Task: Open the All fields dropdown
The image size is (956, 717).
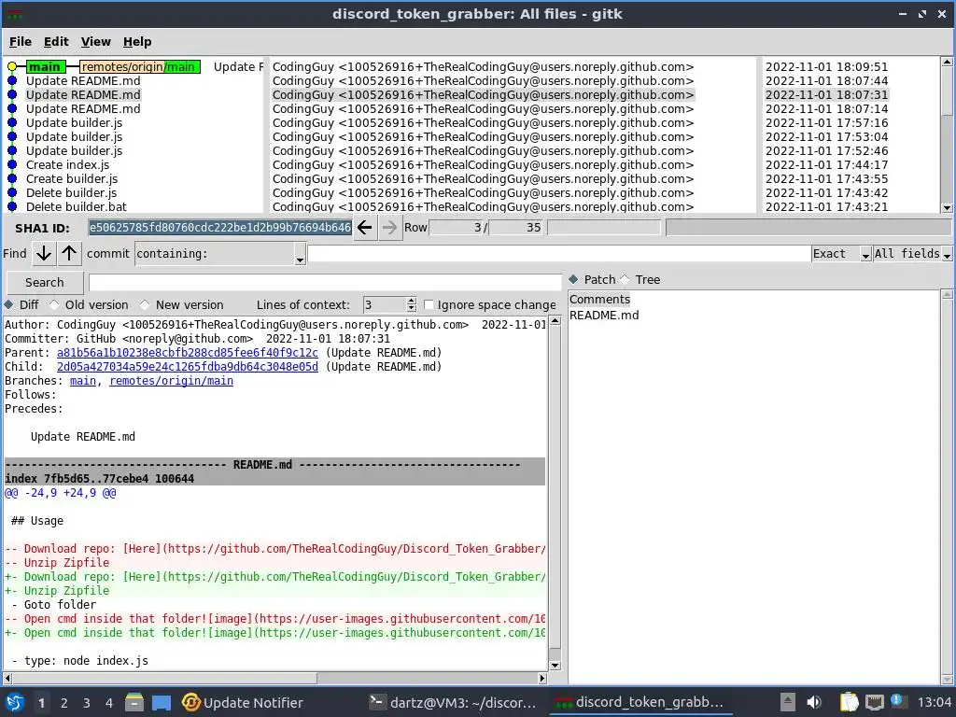Action: 913,254
